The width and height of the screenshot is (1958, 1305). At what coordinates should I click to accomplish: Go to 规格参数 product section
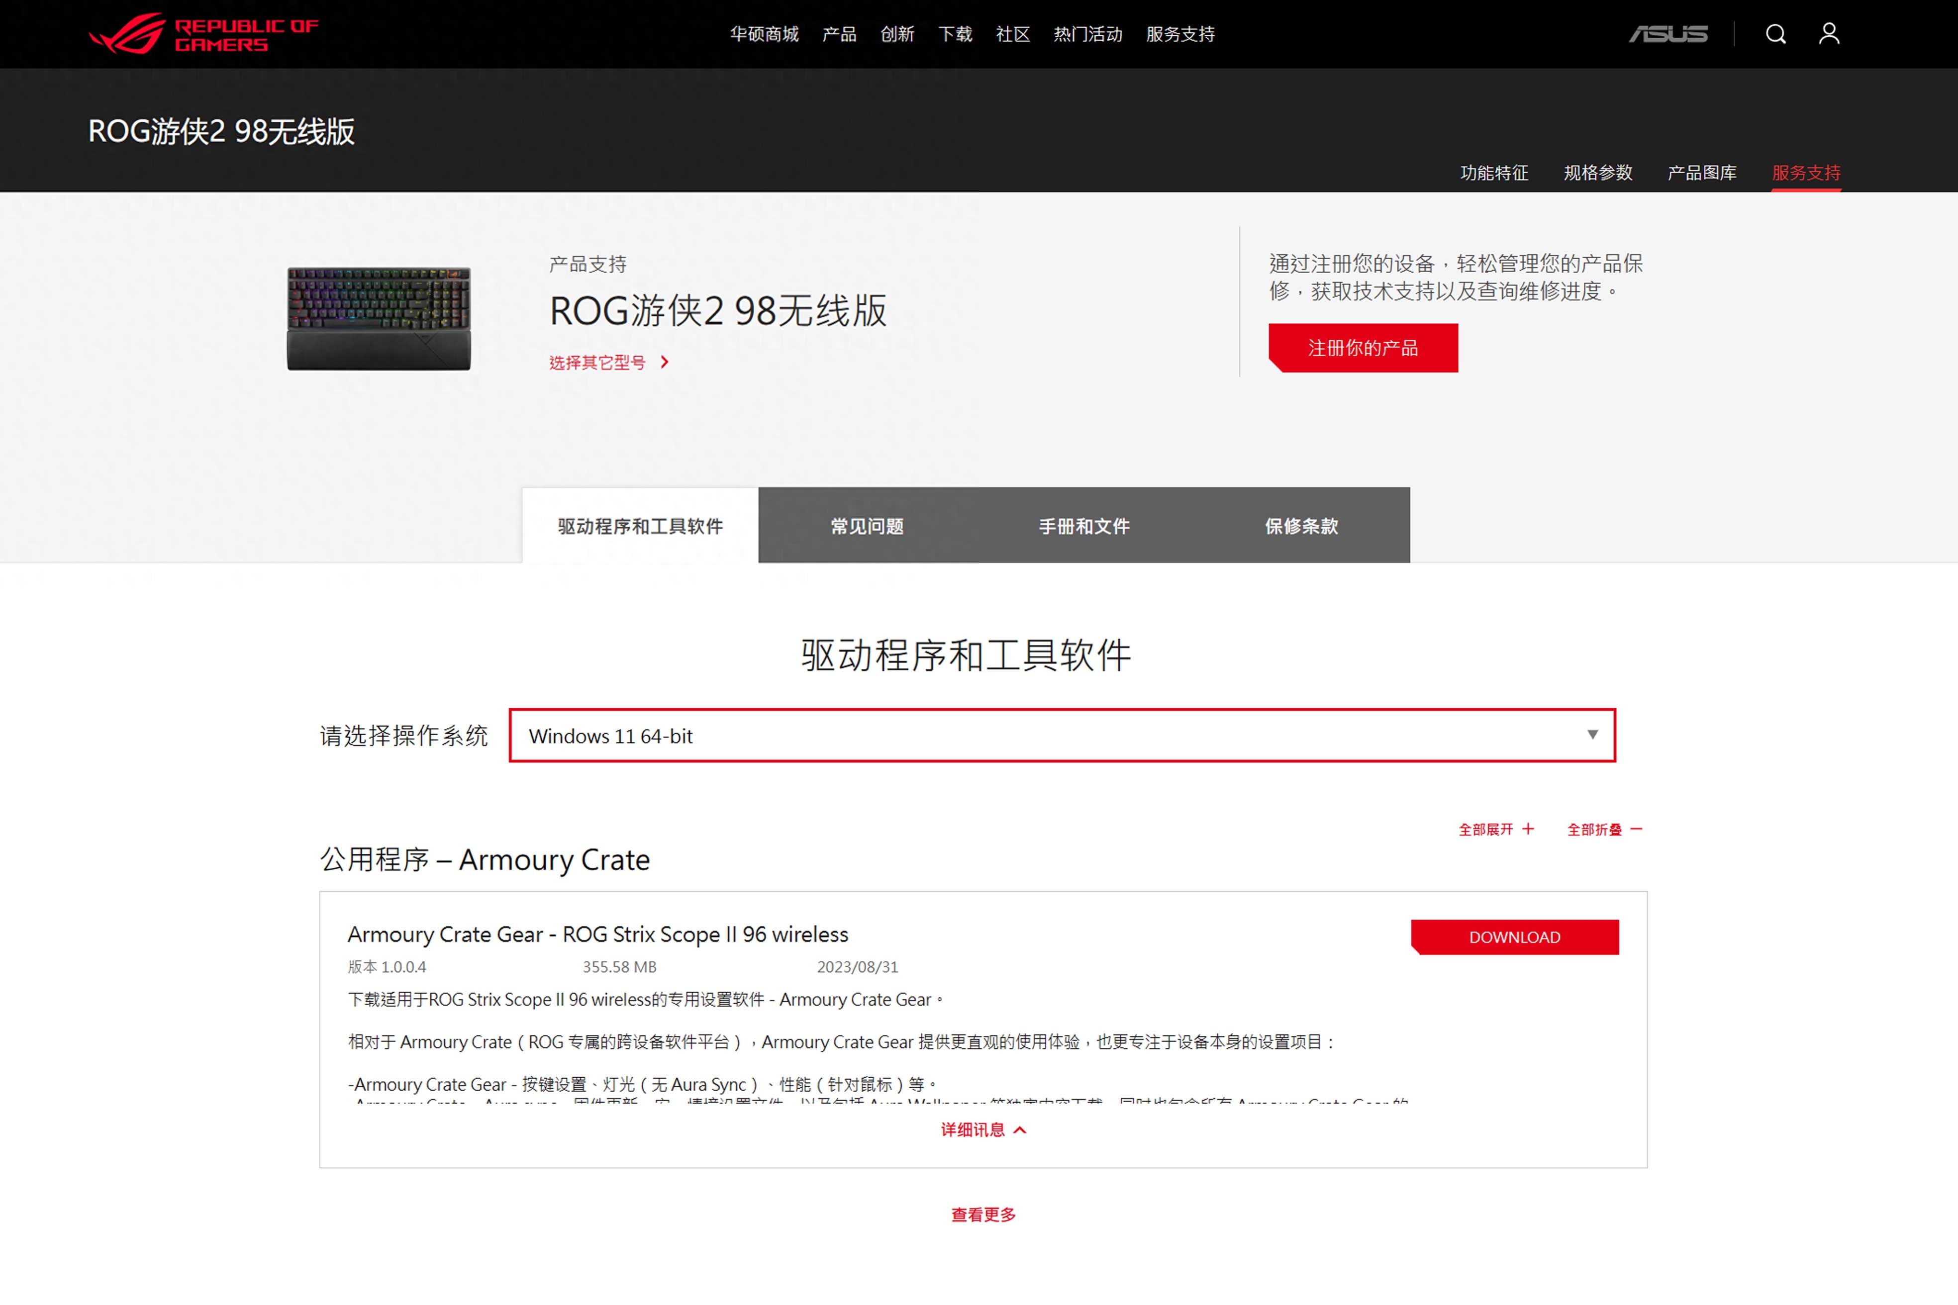click(1598, 173)
